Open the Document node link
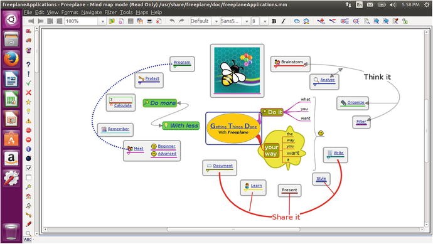 (223, 166)
